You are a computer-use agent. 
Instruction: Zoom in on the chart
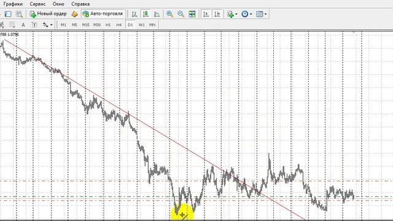169,14
